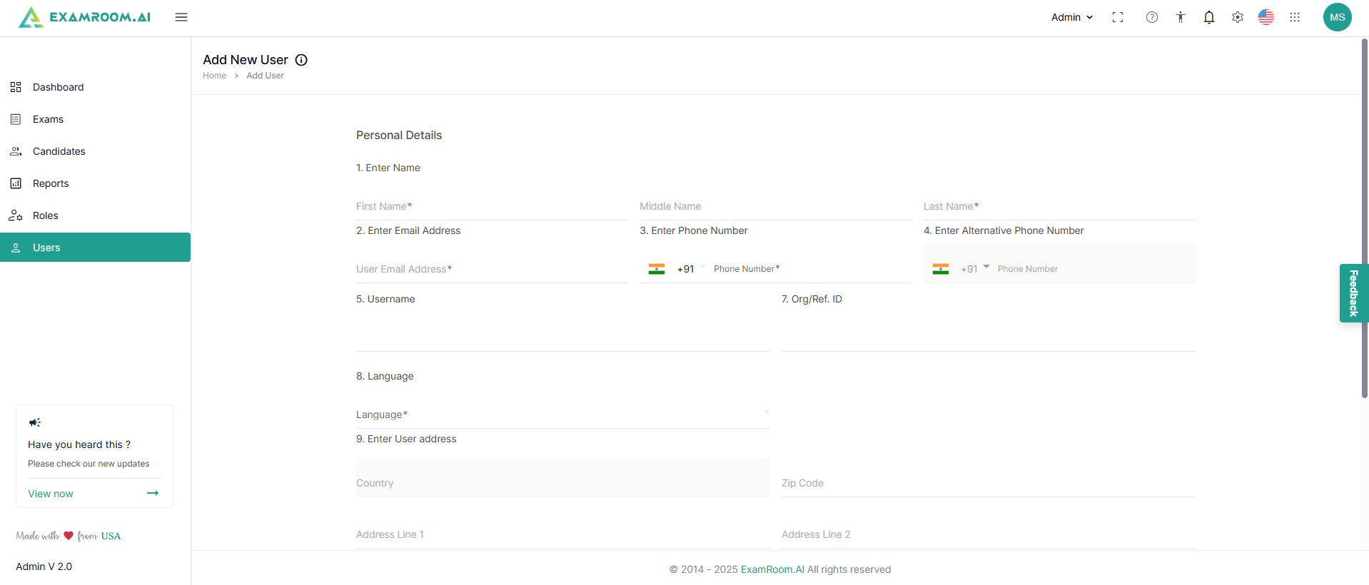This screenshot has width=1369, height=585.
Task: Open Candidates section in sidebar
Action: [x=59, y=151]
